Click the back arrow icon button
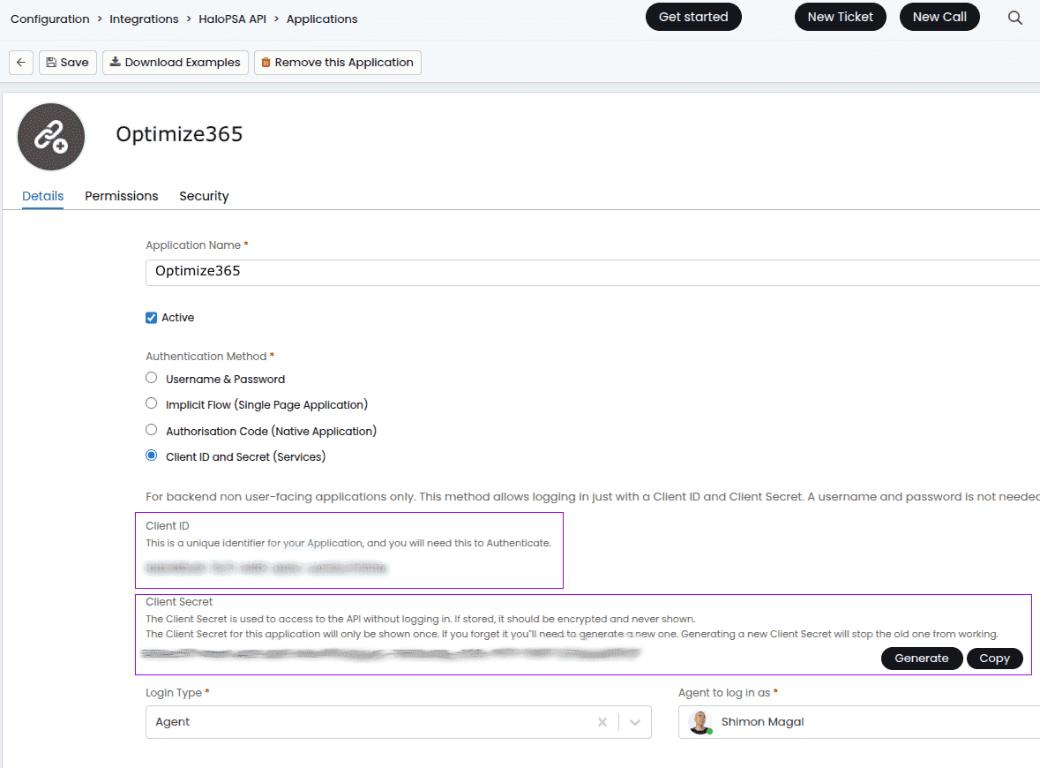 point(21,63)
